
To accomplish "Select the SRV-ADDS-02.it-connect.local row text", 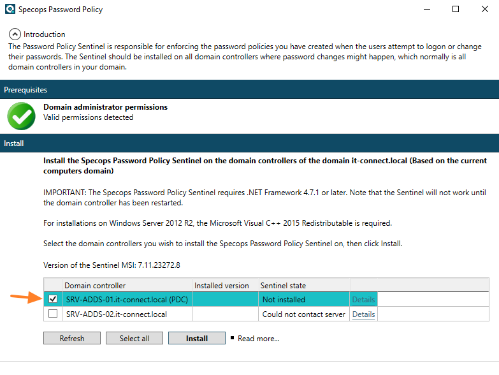I will (x=117, y=314).
